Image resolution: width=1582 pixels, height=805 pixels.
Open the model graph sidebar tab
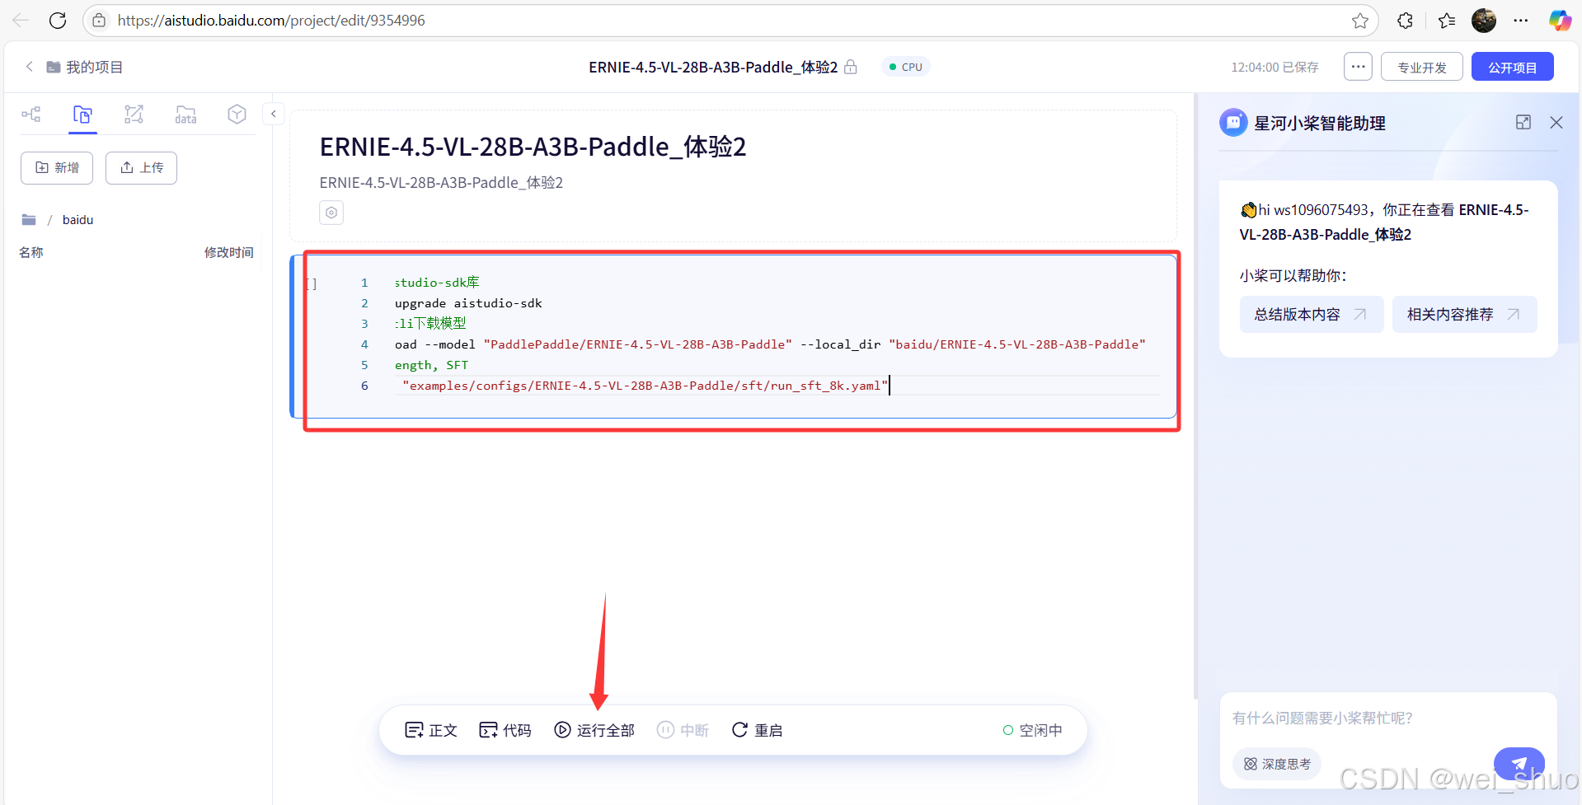134,115
